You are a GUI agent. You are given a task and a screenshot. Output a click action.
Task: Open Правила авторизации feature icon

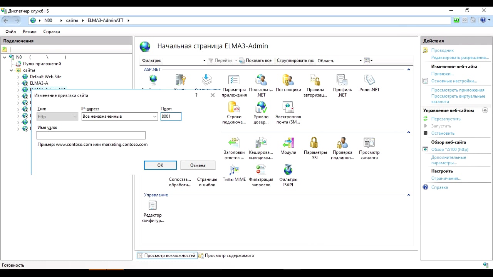pyautogui.click(x=315, y=85)
